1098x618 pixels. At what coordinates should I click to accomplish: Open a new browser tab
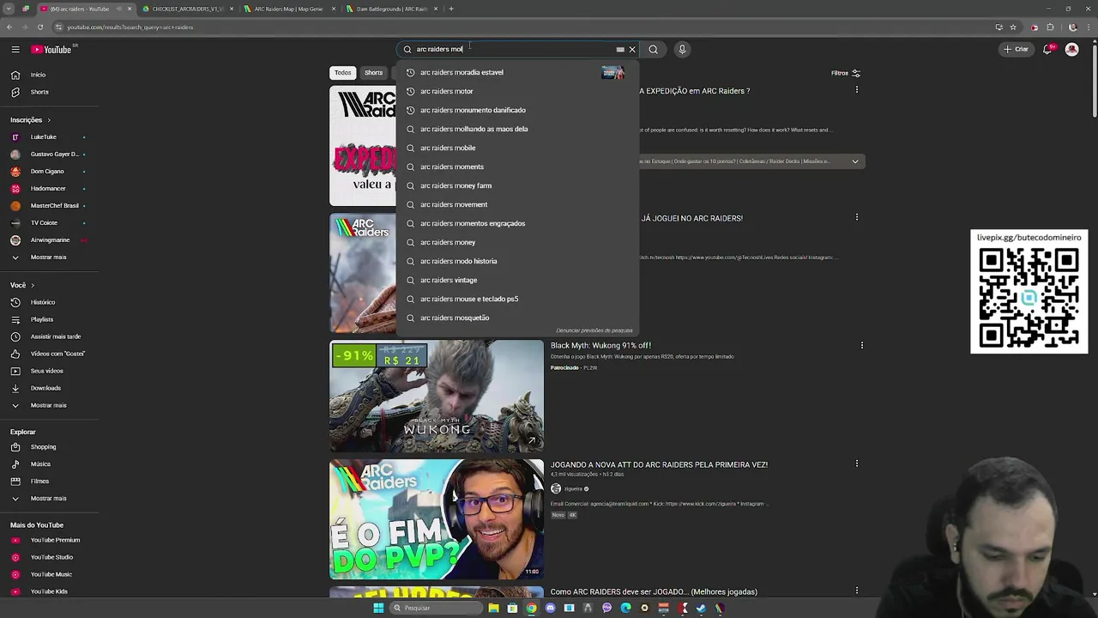point(451,9)
